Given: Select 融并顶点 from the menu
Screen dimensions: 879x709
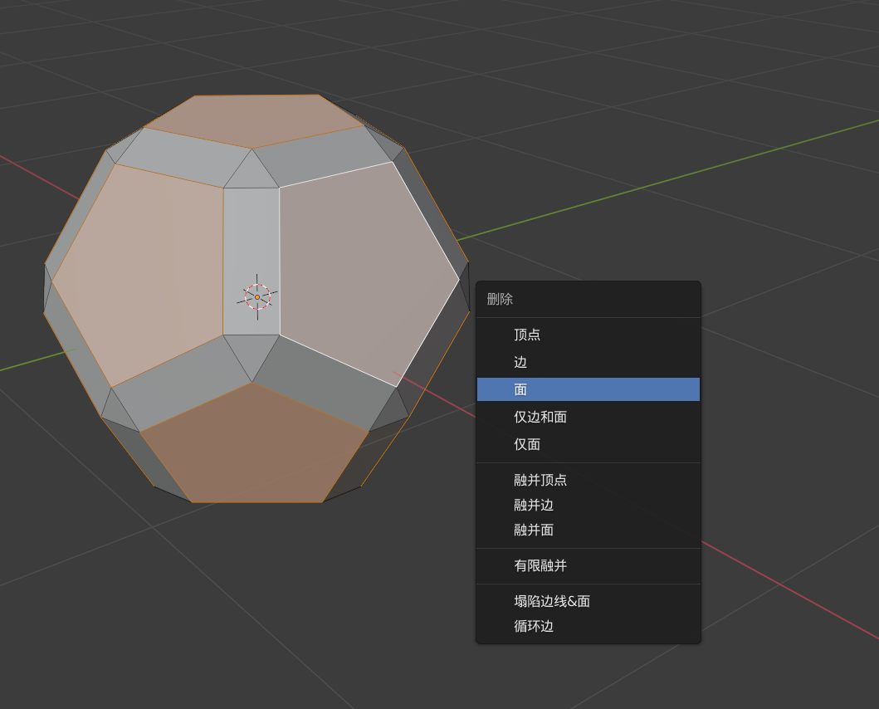Looking at the screenshot, I should [x=588, y=480].
